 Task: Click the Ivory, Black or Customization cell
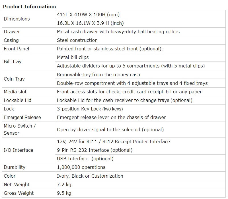click(x=90, y=176)
